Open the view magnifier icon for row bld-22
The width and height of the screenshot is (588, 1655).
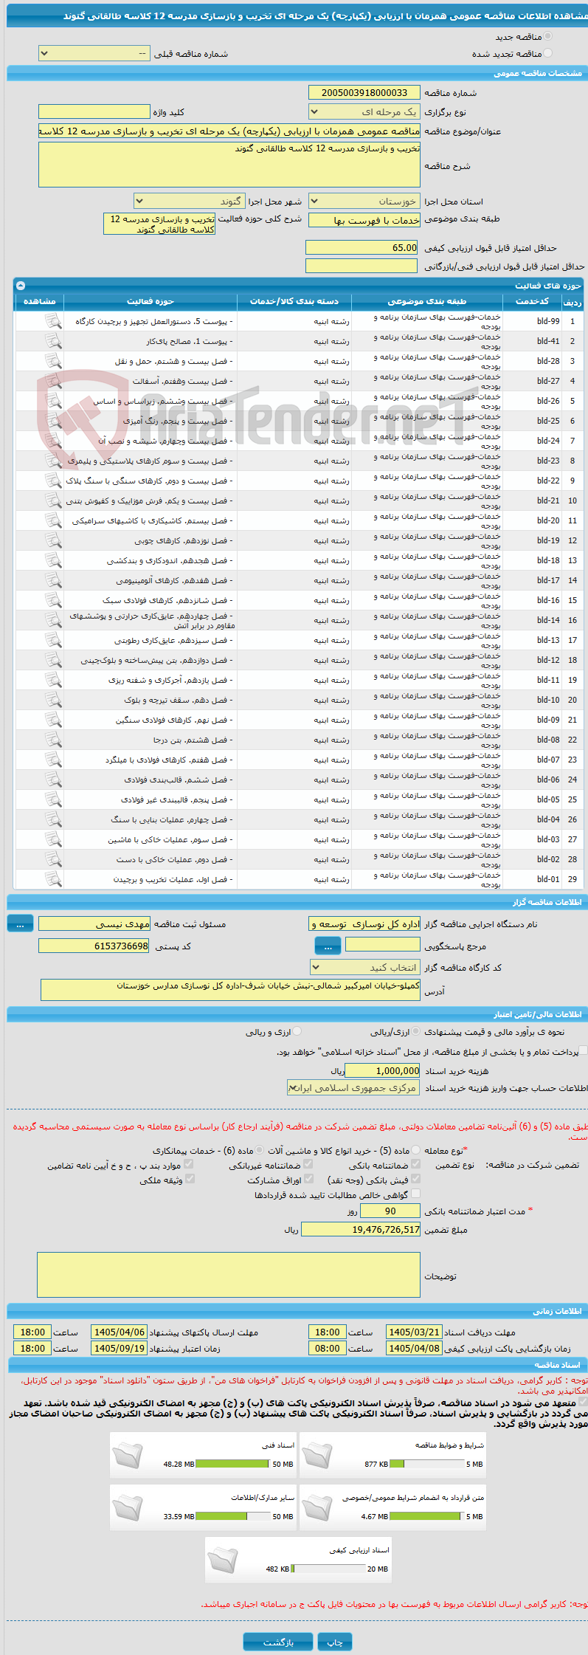tap(53, 481)
